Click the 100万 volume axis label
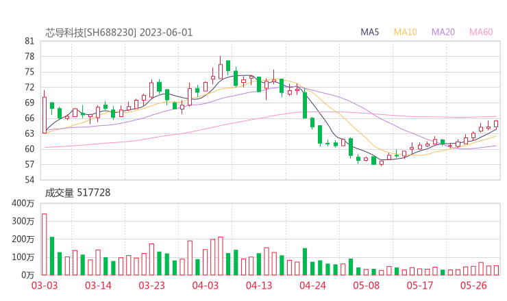 coord(23,257)
